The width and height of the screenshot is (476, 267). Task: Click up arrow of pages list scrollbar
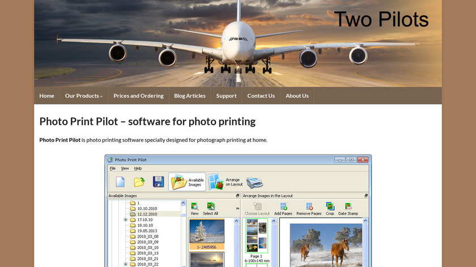pos(274,221)
